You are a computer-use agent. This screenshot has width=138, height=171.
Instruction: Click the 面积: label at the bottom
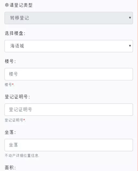pyautogui.click(x=10, y=167)
